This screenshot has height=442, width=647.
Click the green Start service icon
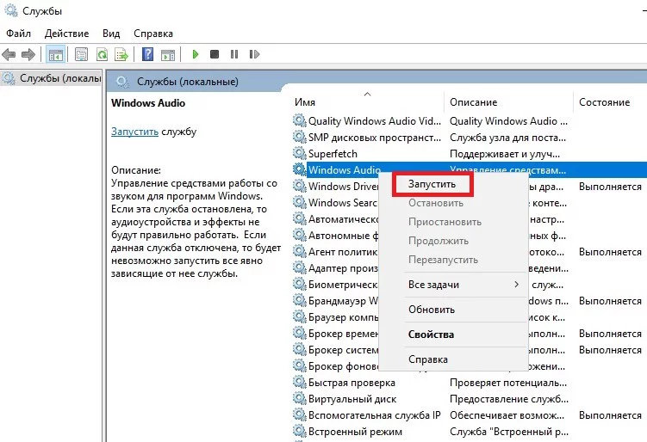[196, 54]
